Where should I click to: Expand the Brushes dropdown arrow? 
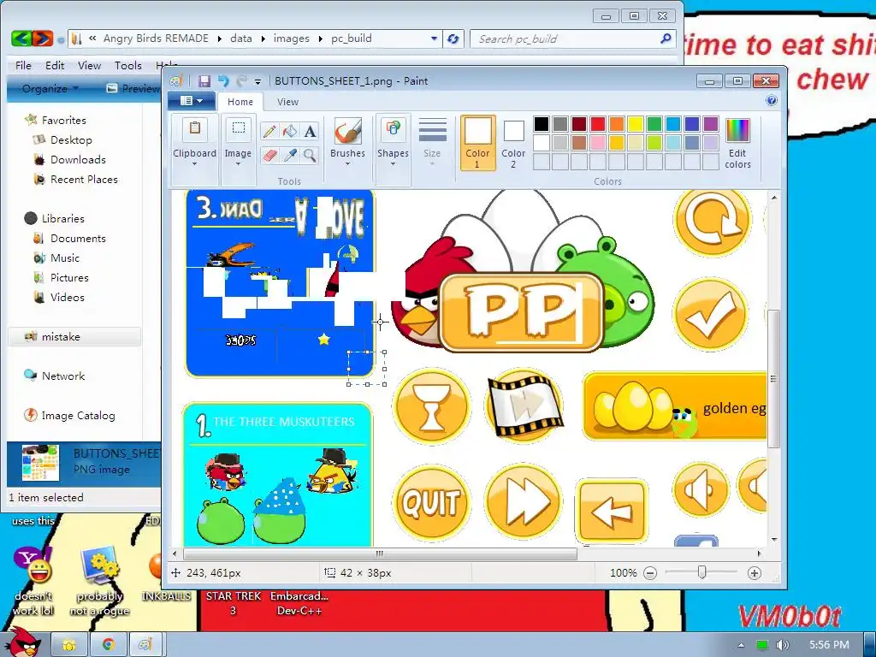(x=347, y=164)
